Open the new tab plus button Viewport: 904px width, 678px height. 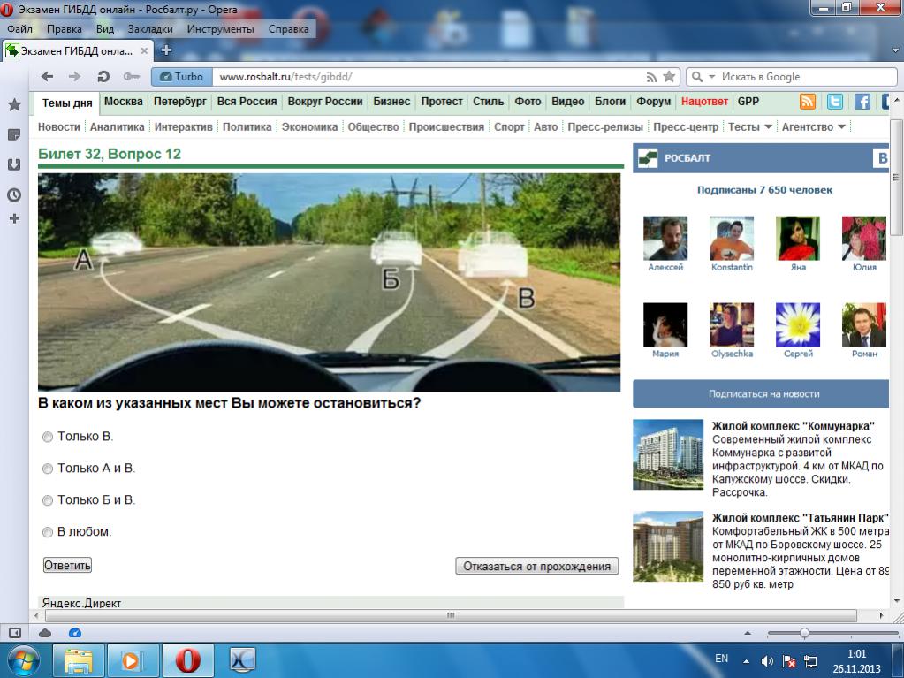tap(166, 50)
